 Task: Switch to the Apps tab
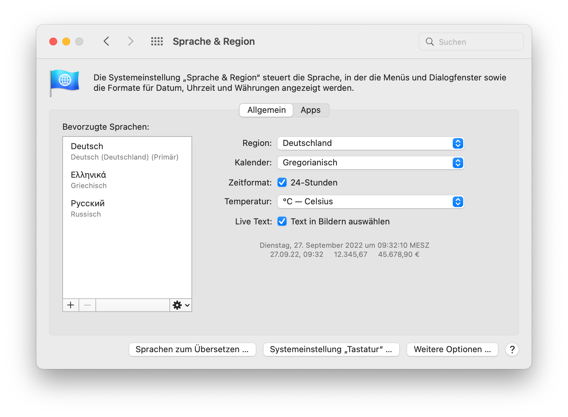310,110
